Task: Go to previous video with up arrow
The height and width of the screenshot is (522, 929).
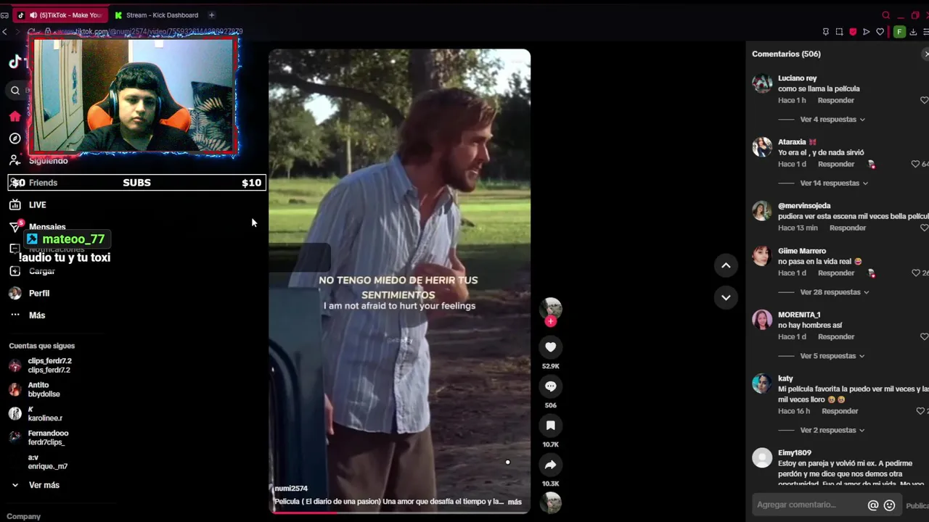Action: coord(726,265)
